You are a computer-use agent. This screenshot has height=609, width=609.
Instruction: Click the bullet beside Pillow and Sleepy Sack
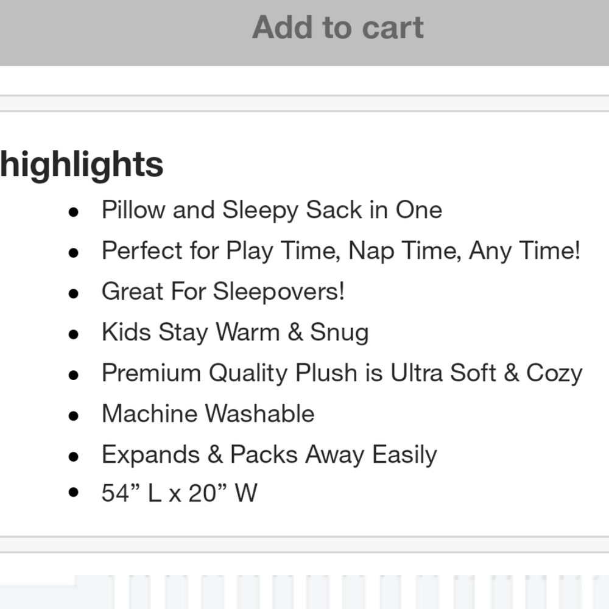(x=74, y=212)
